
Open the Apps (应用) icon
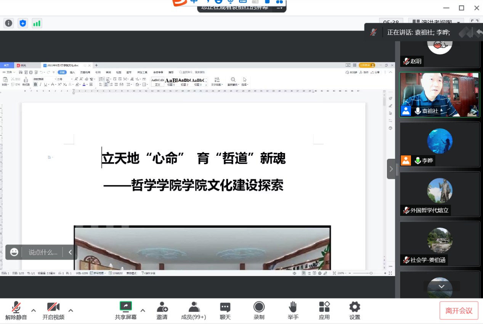(324, 310)
